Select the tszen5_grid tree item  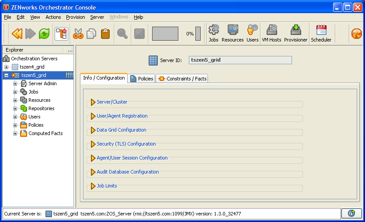click(38, 76)
